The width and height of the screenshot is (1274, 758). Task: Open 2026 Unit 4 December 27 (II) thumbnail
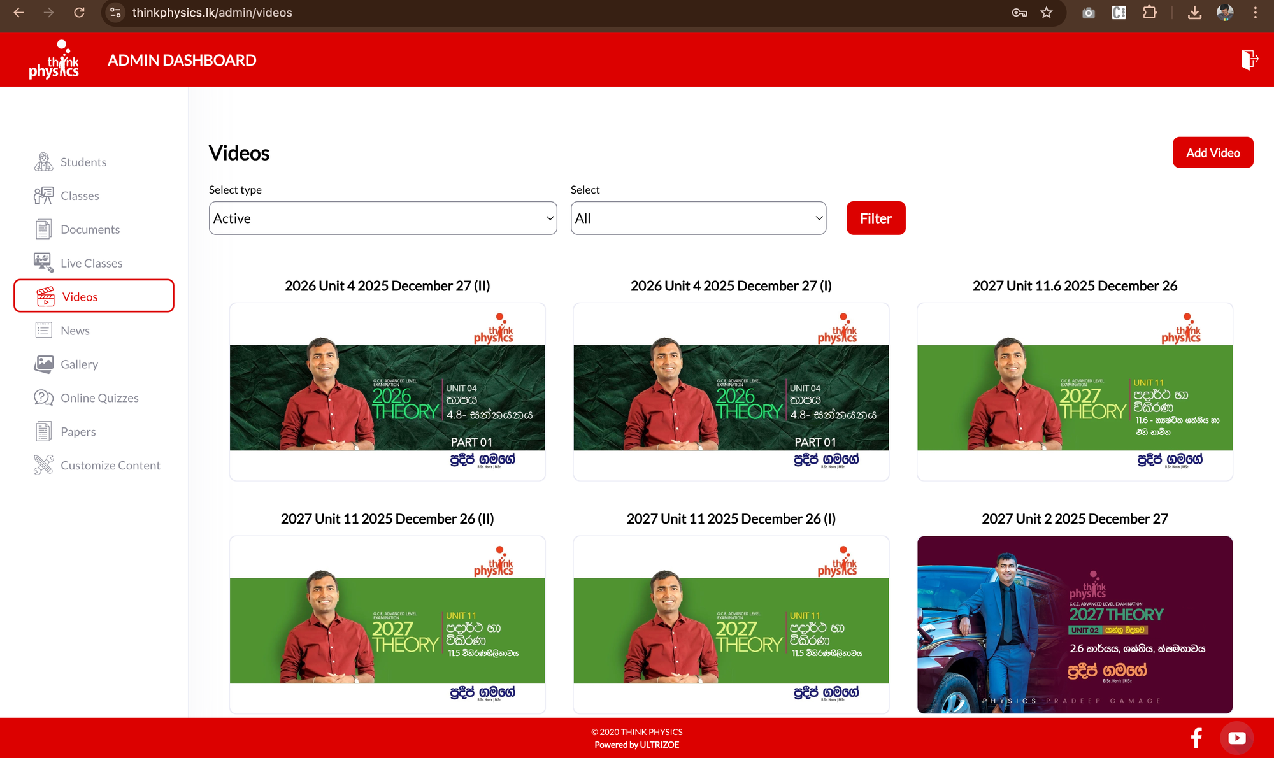(387, 392)
